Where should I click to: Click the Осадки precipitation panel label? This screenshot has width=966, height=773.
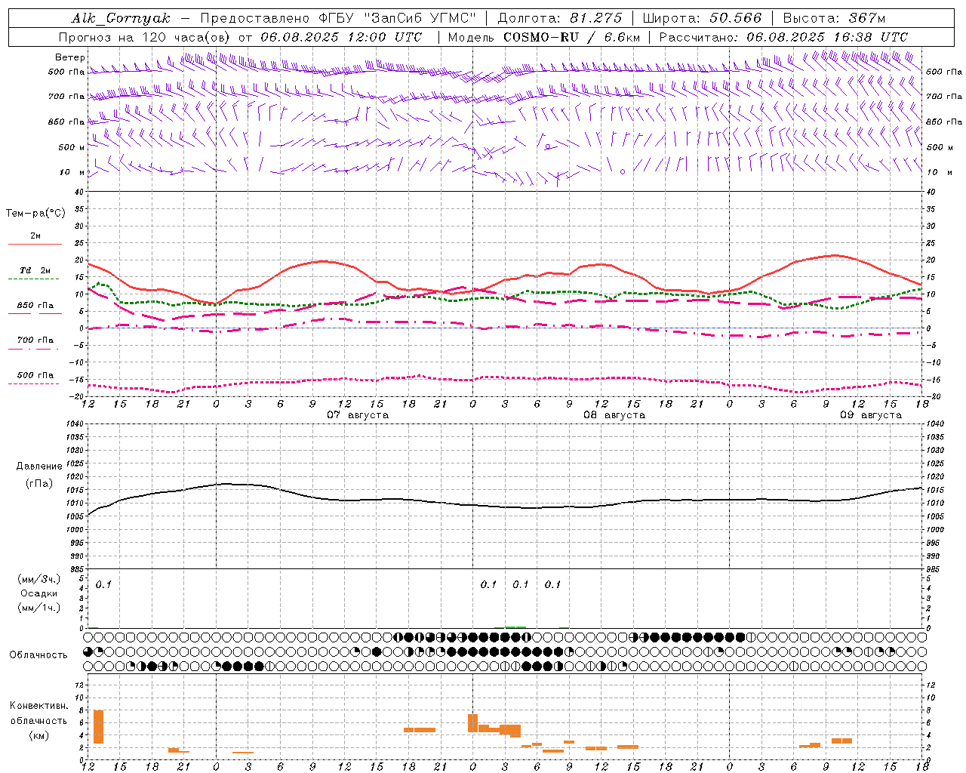39,593
